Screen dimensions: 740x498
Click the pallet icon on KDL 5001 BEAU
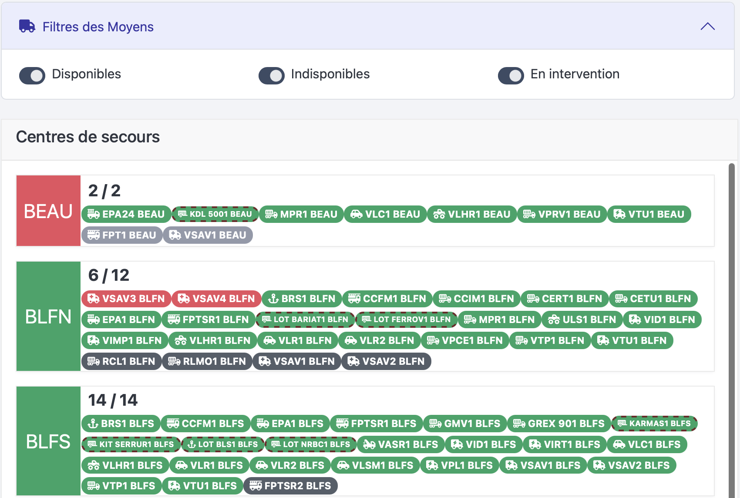click(x=182, y=214)
